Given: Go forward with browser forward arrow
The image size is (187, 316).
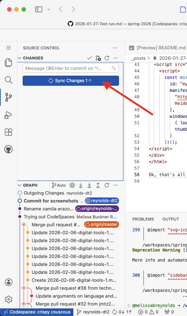Looking at the screenshot, I should 73,9.
